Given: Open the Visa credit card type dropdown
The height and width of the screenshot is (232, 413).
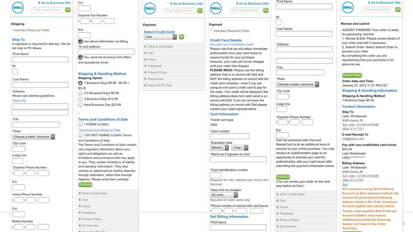Looking at the screenshot, I should pyautogui.click(x=160, y=37).
